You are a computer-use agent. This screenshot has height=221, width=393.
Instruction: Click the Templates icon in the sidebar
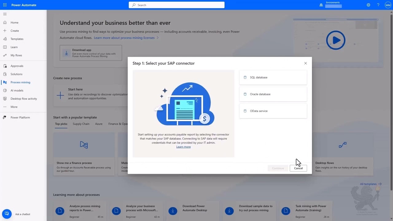(5, 39)
